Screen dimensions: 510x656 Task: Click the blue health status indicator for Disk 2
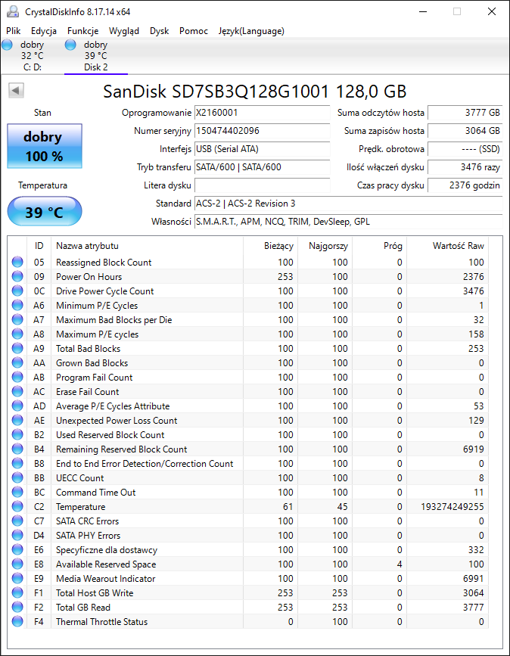70,45
